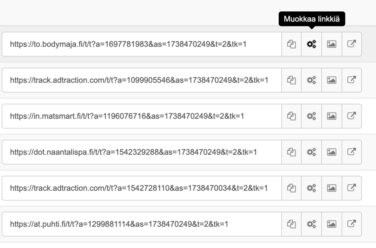The image size is (376, 248).
Task: Edit the at.puhti.fi link settings
Action: point(312,224)
